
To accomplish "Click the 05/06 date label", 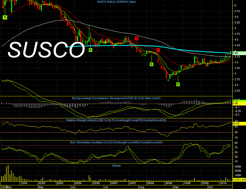I will coord(78,183).
